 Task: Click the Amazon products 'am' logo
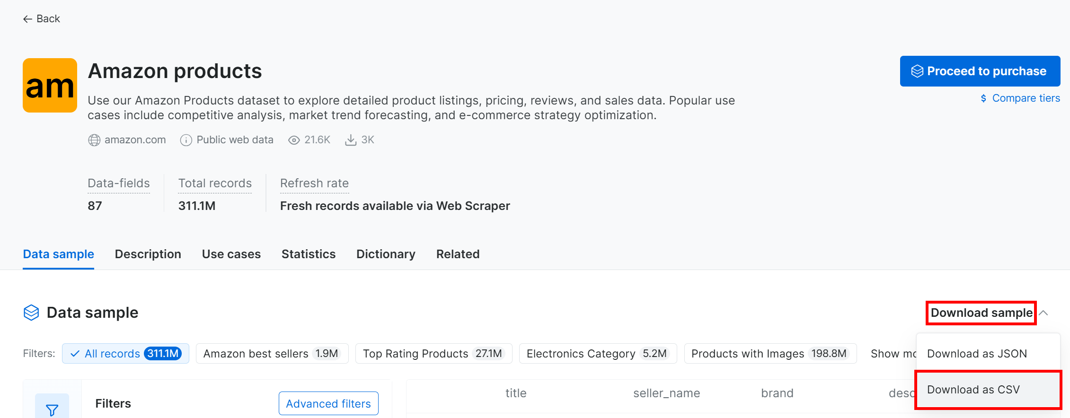[50, 85]
